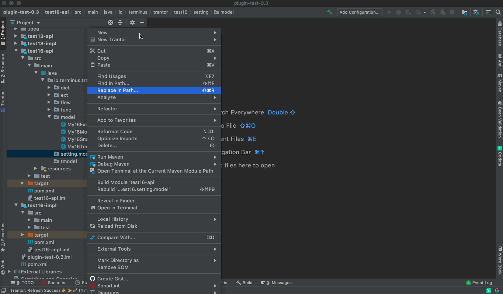Click the Translate toolbar icon
The width and height of the screenshot is (503, 294).
pos(476,12)
